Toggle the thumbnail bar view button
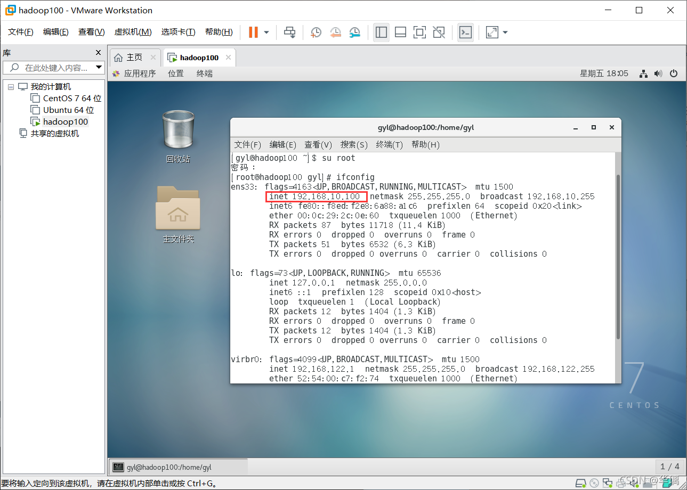 coord(400,32)
